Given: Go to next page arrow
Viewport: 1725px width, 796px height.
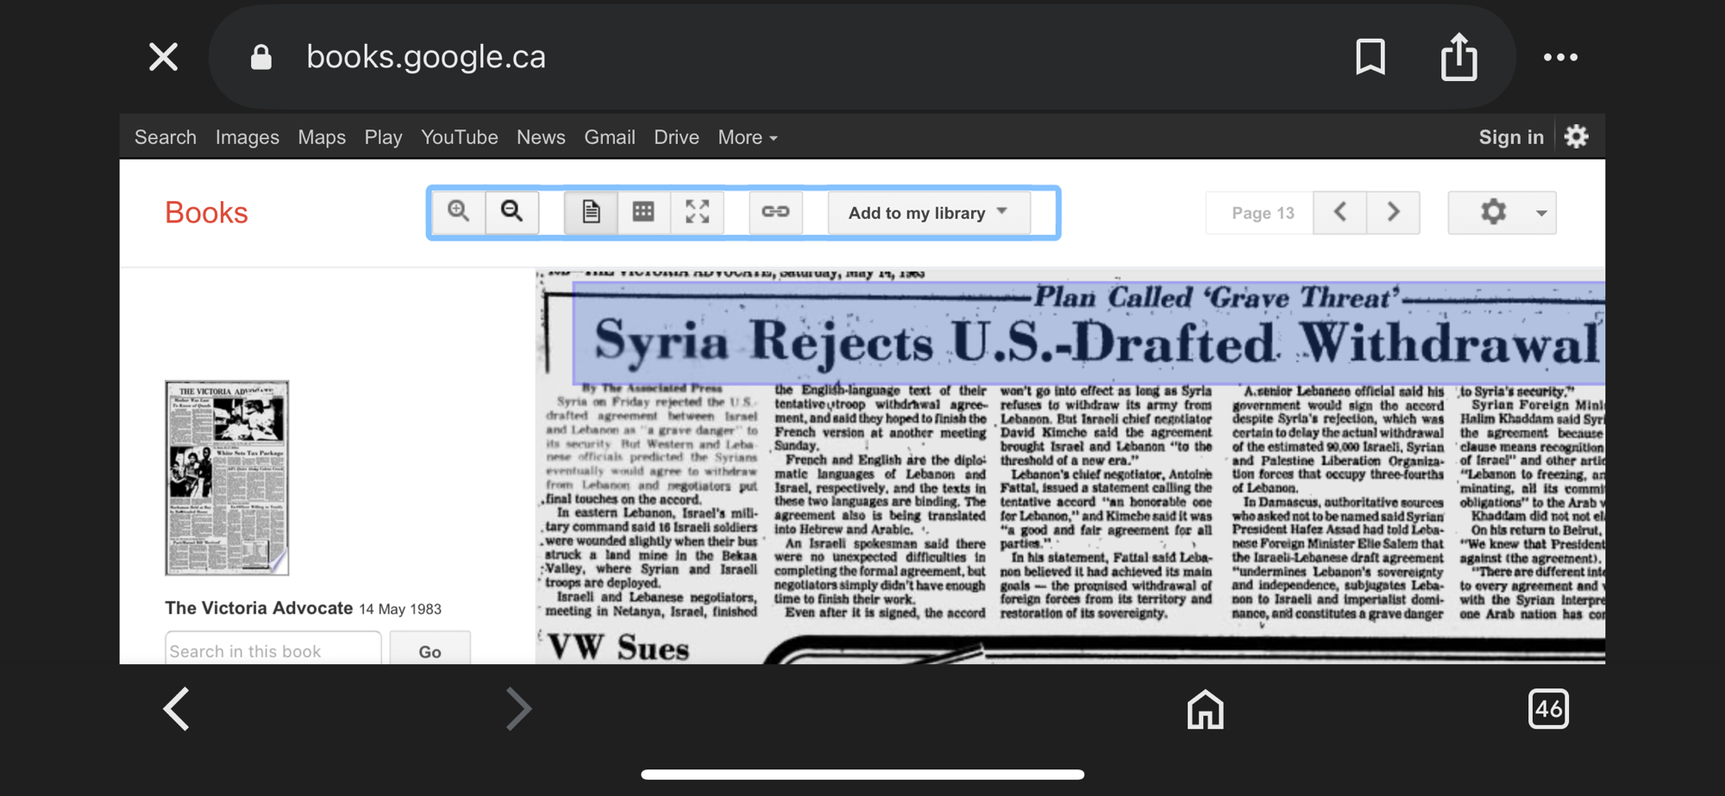Looking at the screenshot, I should 1394,212.
